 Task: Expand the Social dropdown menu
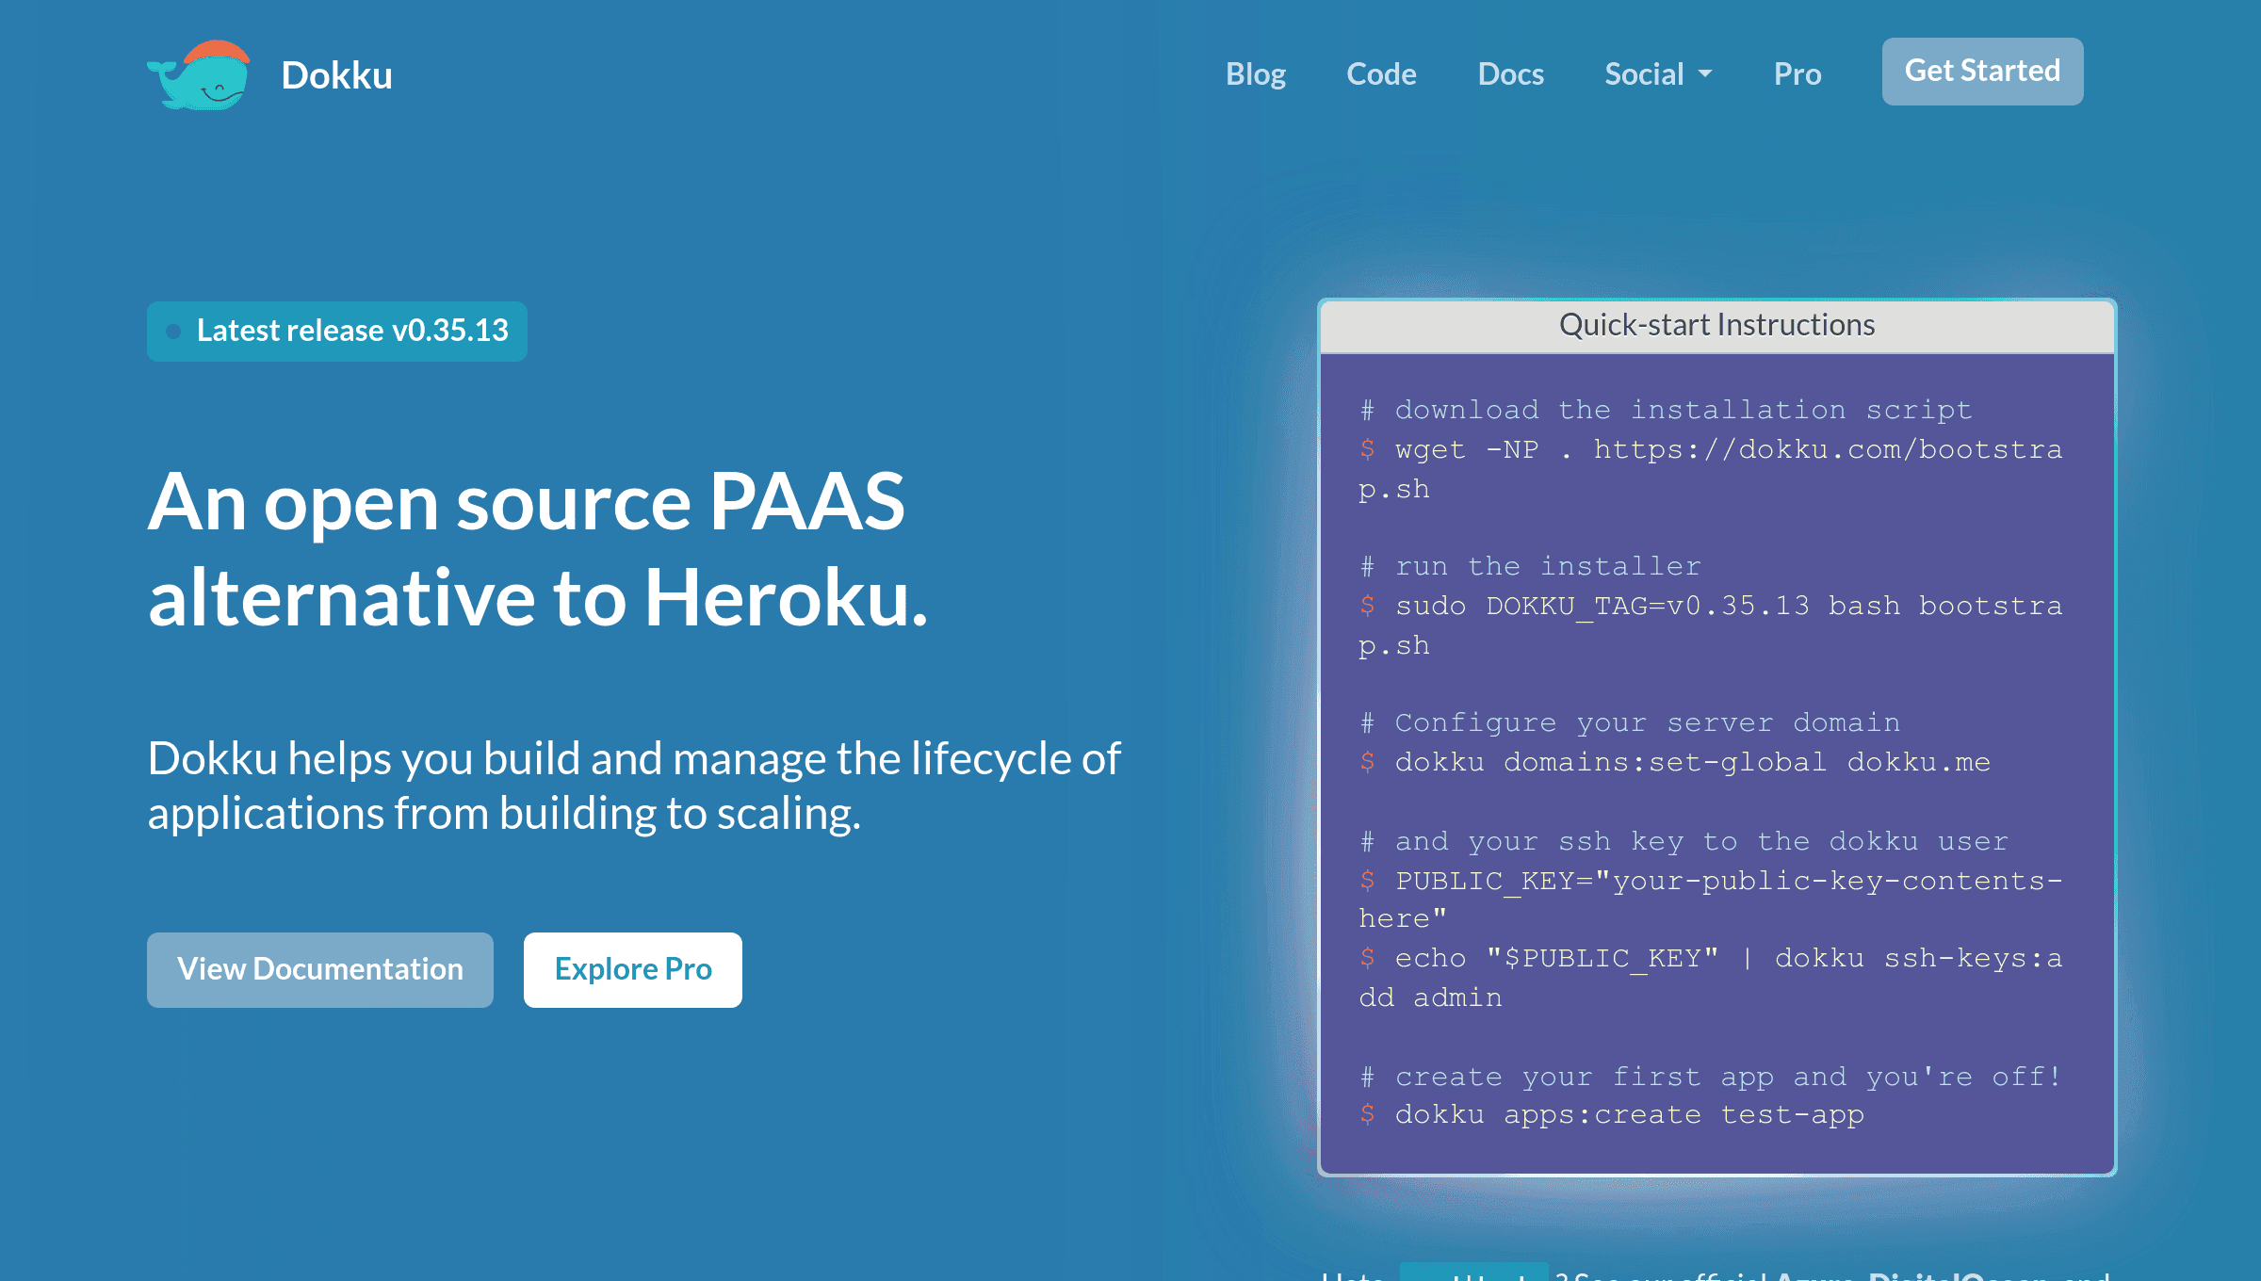1644,73
